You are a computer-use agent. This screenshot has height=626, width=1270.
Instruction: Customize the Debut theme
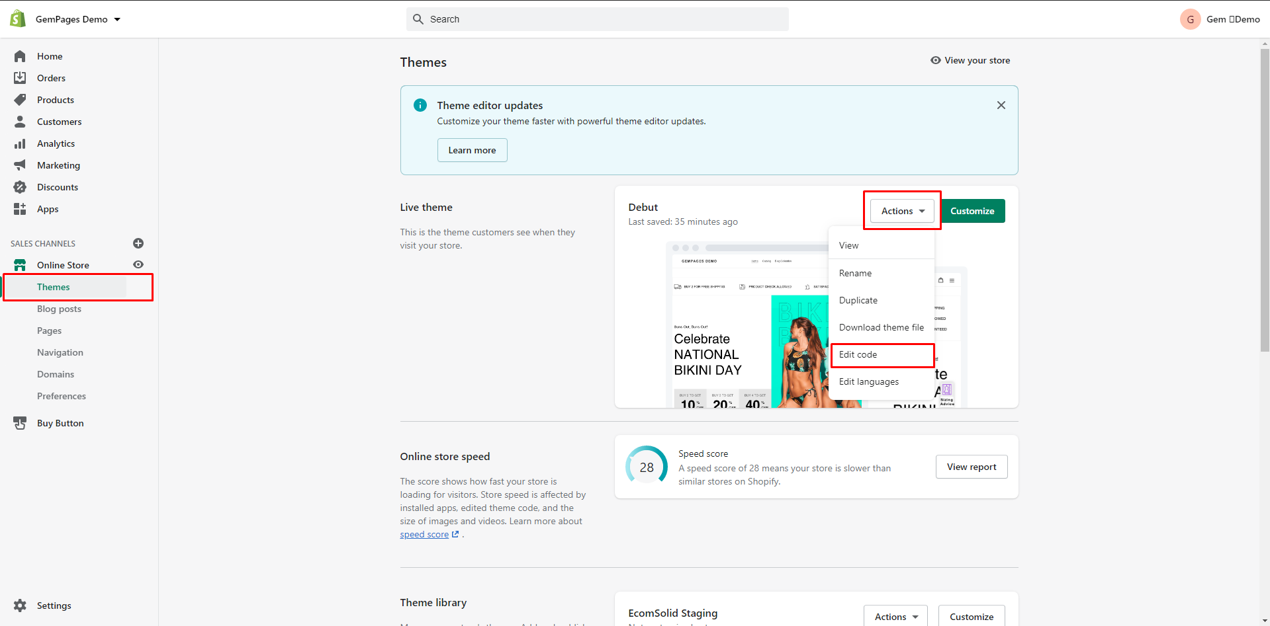972,211
